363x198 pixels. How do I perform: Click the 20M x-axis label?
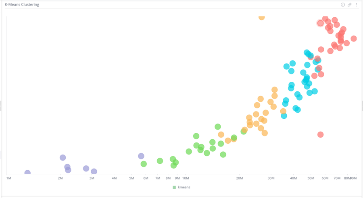(239, 177)
